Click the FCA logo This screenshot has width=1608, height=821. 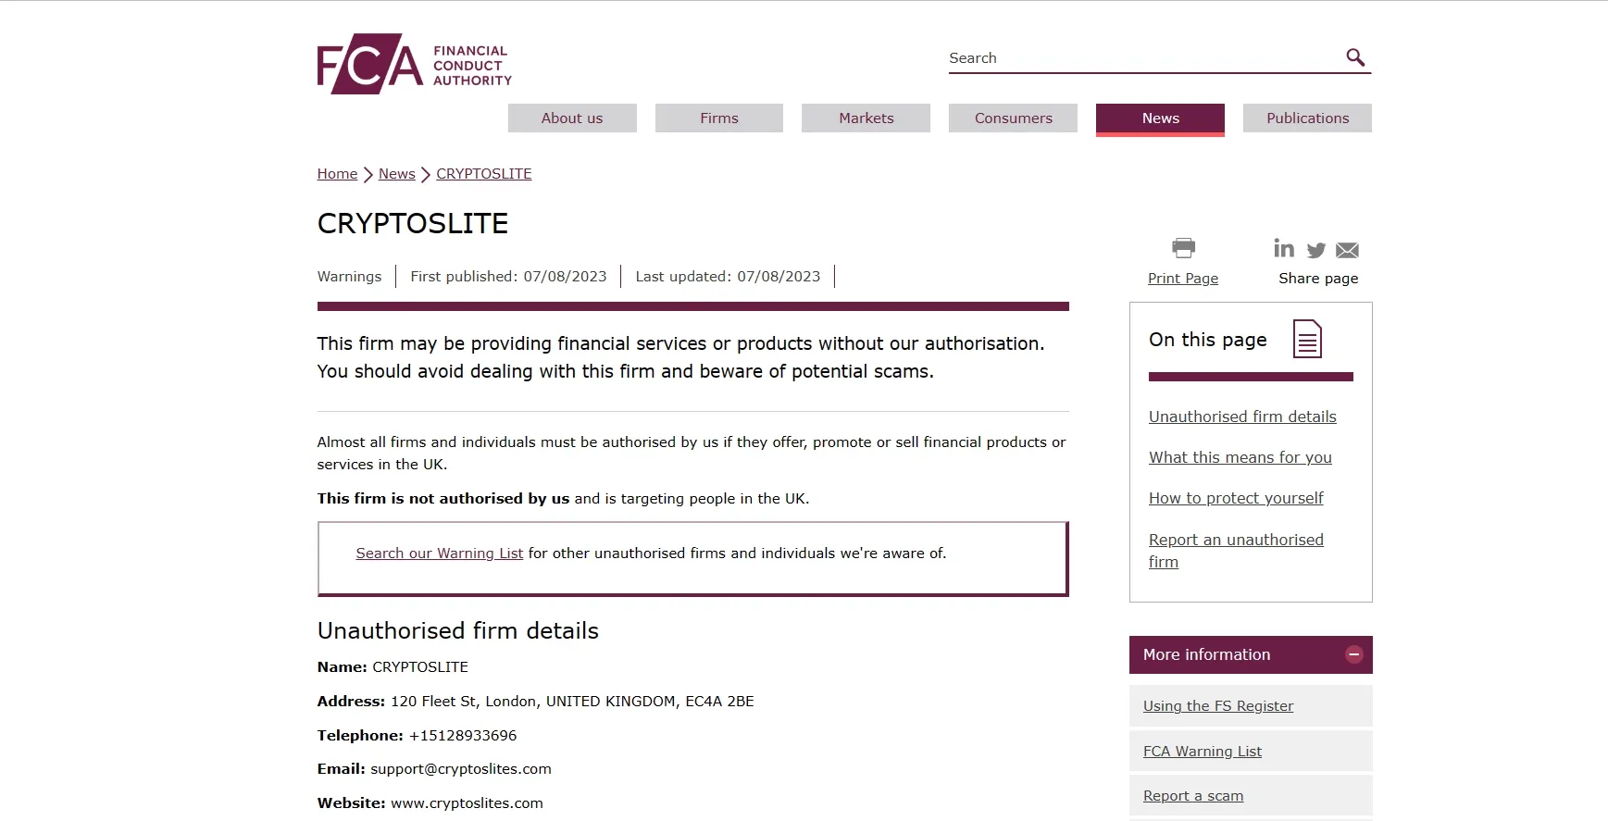pyautogui.click(x=414, y=64)
